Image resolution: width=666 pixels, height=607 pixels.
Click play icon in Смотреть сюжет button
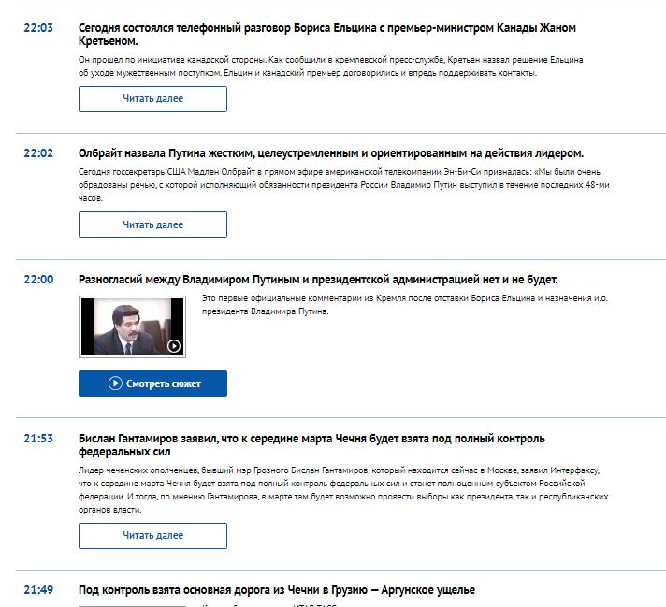pyautogui.click(x=115, y=383)
